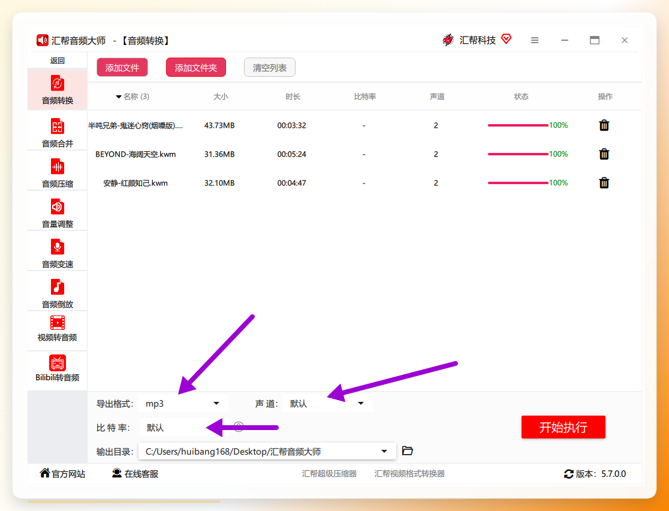Open the 音频倒放 audio reverse tool

point(57,293)
